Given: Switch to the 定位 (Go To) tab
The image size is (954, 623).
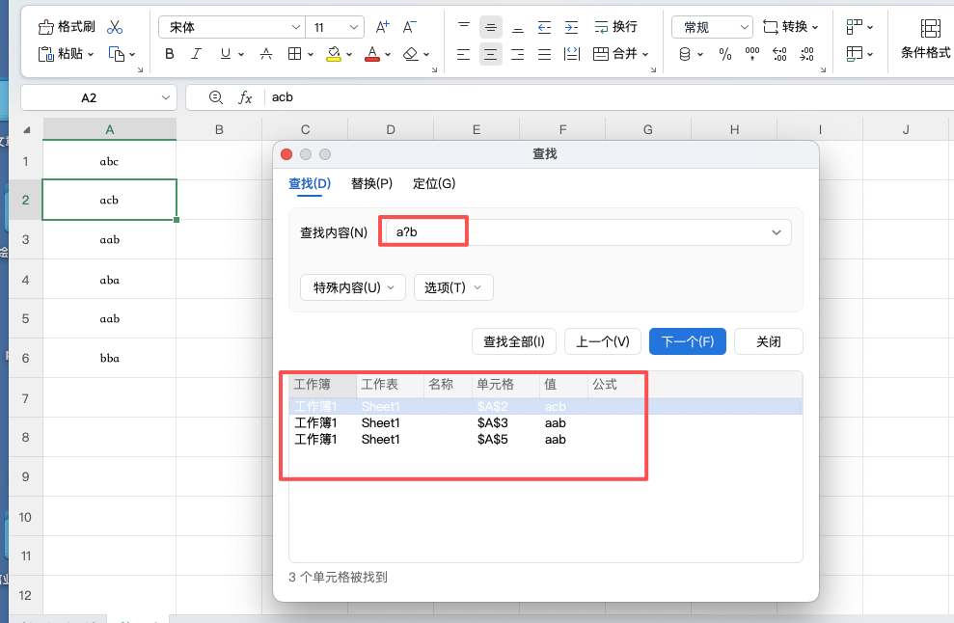Looking at the screenshot, I should (434, 183).
